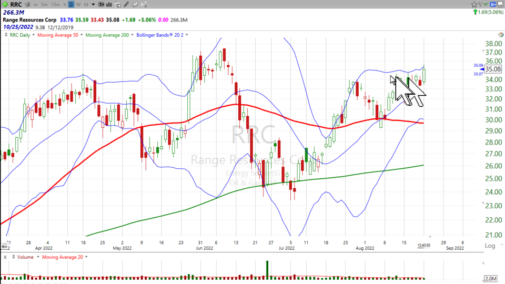Select the Monthly 'M' timeframe

pos(86,5)
